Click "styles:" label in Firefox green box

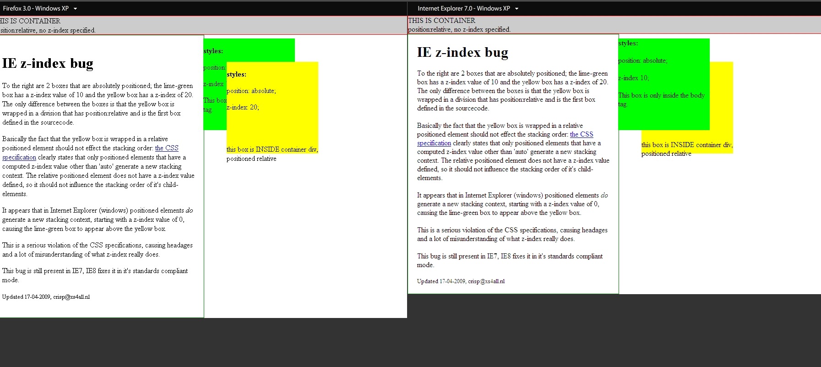213,51
